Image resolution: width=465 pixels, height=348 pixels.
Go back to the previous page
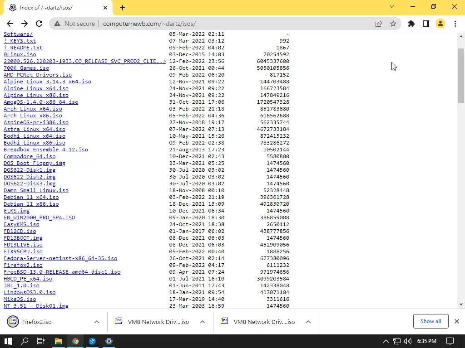coord(10,24)
